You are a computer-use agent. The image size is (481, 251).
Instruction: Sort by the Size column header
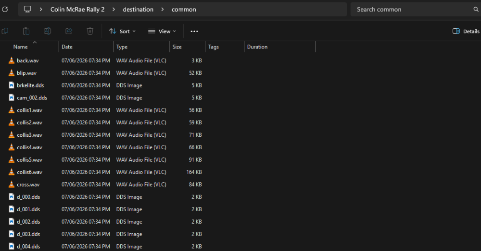[x=177, y=47]
